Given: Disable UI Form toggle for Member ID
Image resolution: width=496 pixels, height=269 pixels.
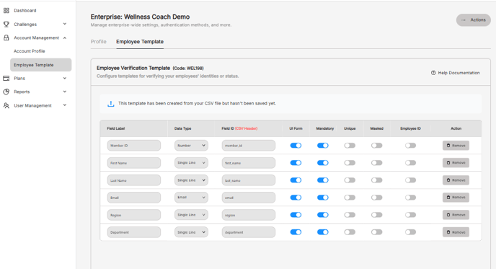Looking at the screenshot, I should (296, 146).
